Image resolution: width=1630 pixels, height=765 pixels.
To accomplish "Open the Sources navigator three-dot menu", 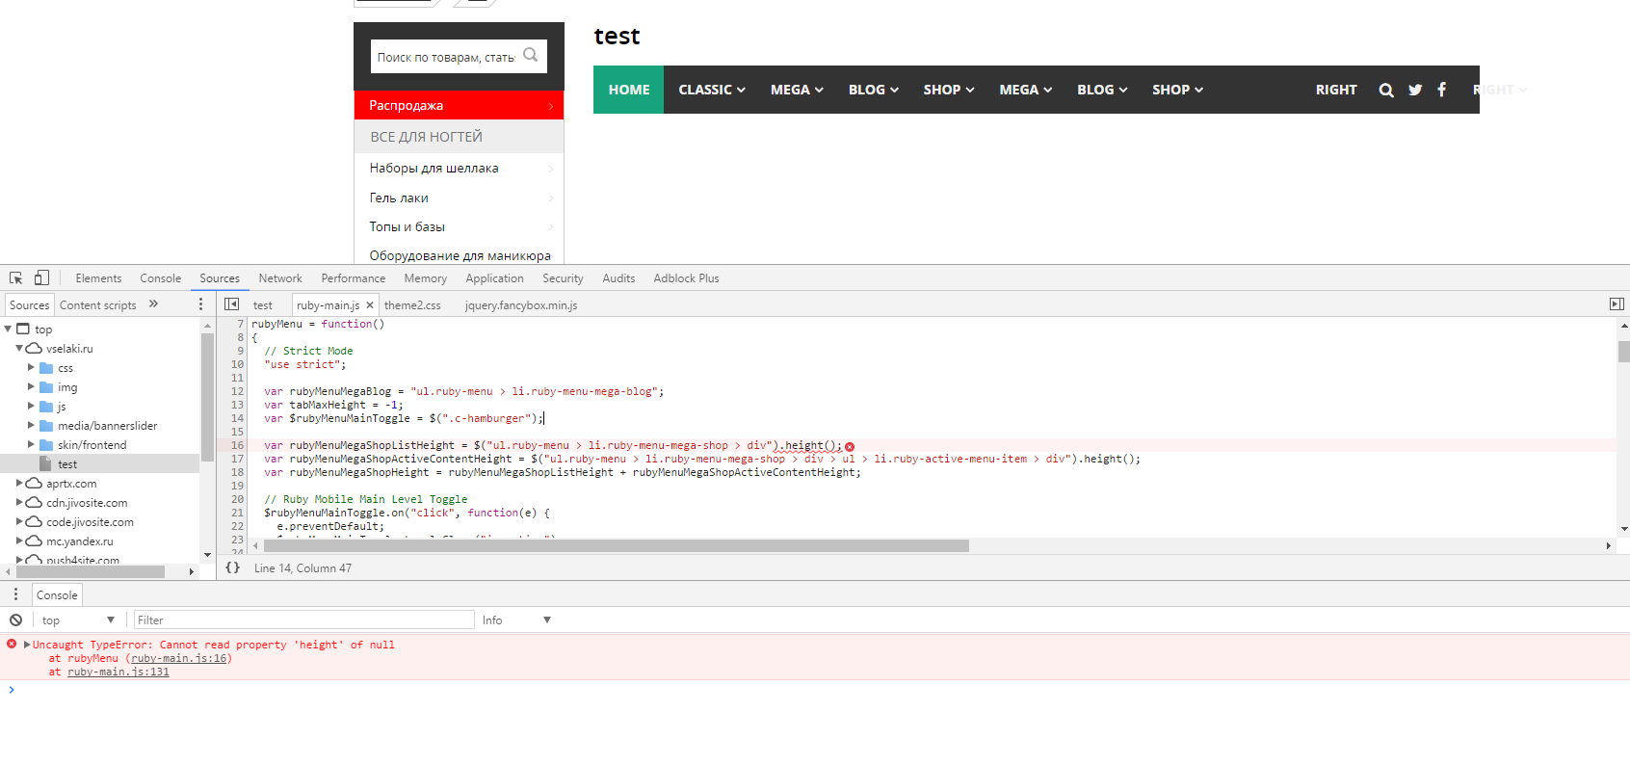I will tap(200, 304).
